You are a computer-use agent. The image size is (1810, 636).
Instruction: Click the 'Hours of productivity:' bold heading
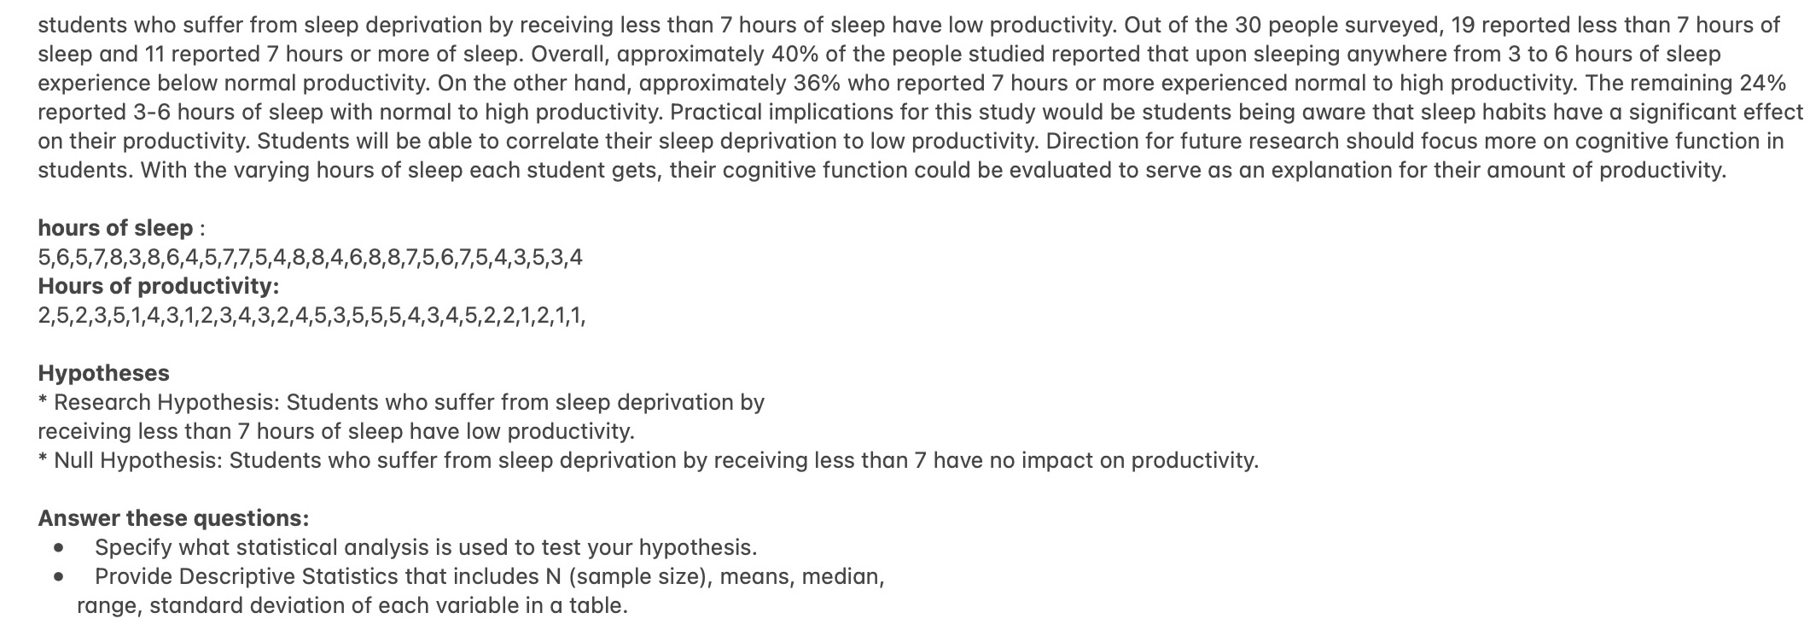point(159,286)
